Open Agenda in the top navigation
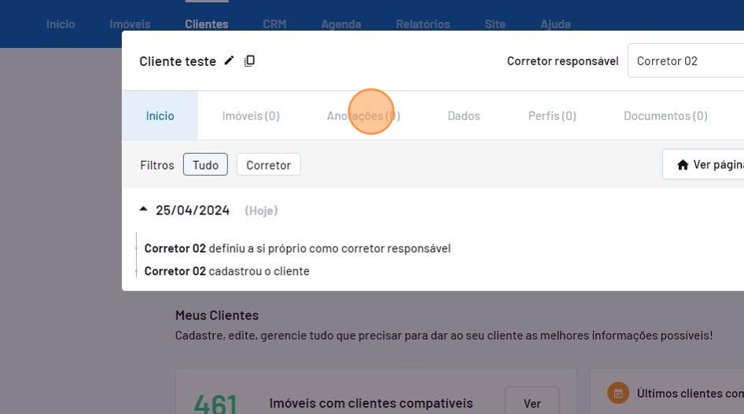This screenshot has height=414, width=744. coord(341,24)
